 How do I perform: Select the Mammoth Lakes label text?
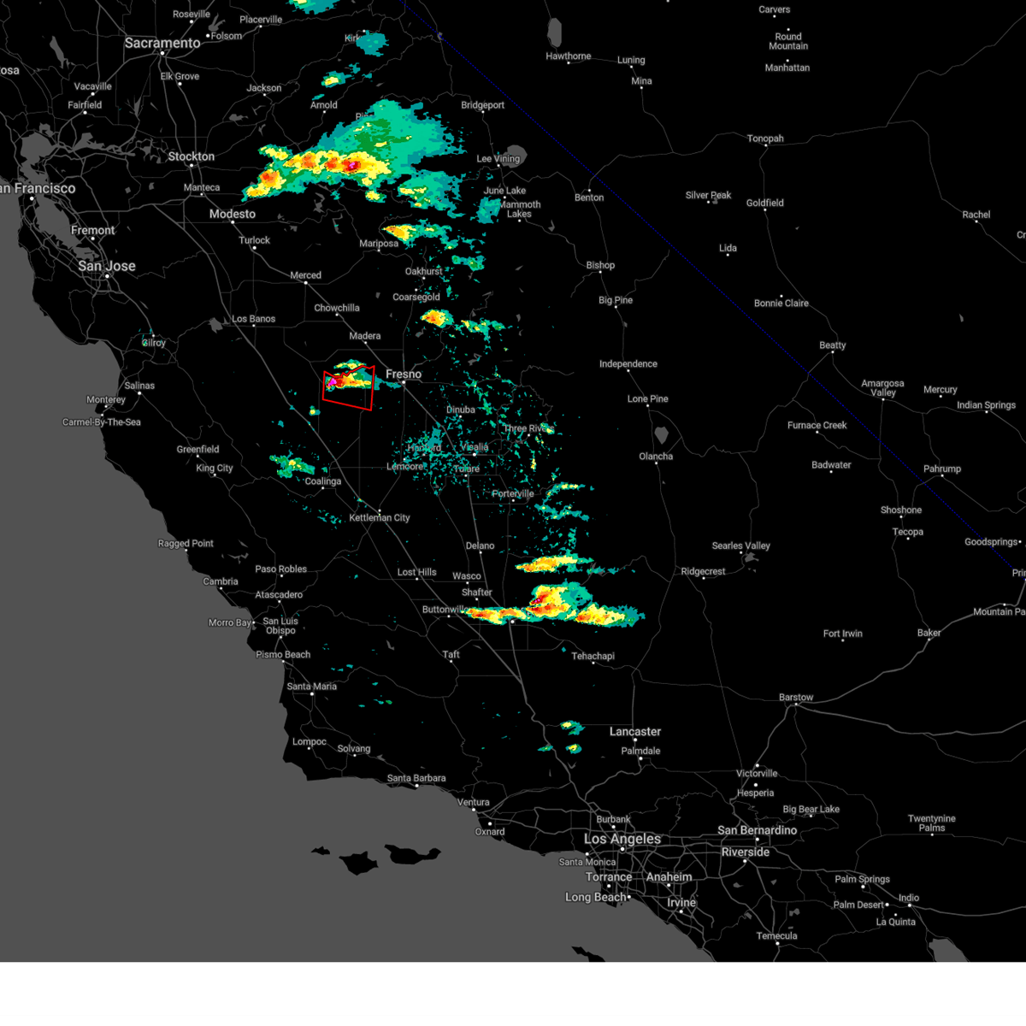point(519,208)
